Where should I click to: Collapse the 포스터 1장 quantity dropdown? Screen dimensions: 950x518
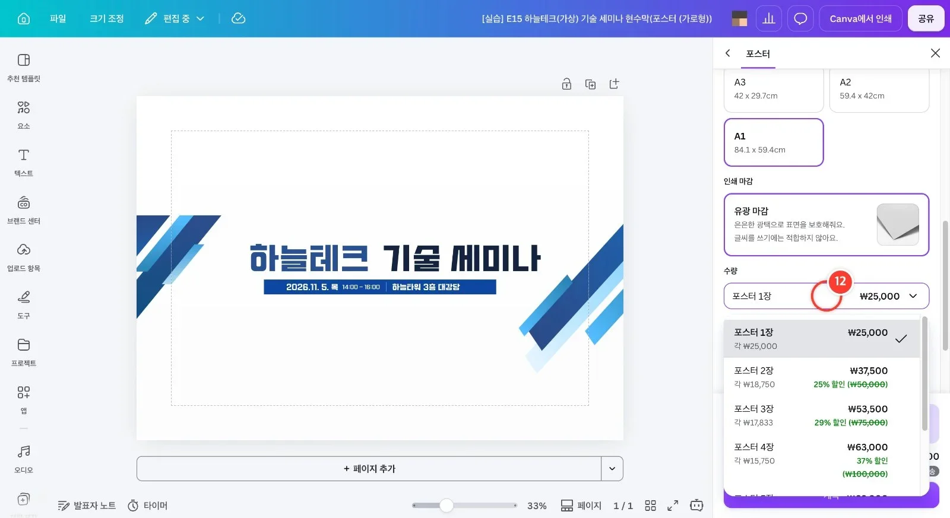pyautogui.click(x=826, y=296)
